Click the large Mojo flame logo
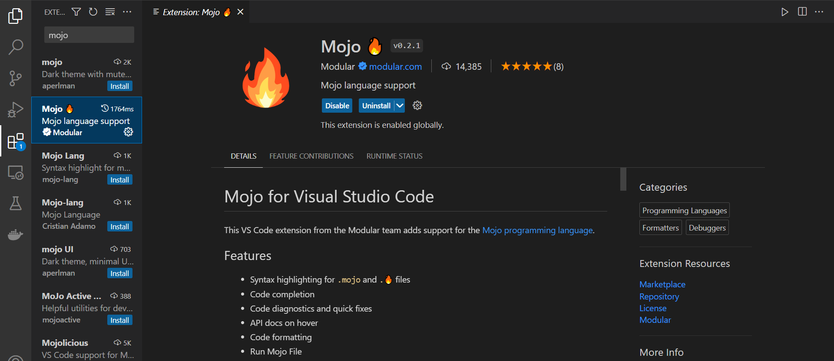The image size is (834, 361). (x=266, y=78)
